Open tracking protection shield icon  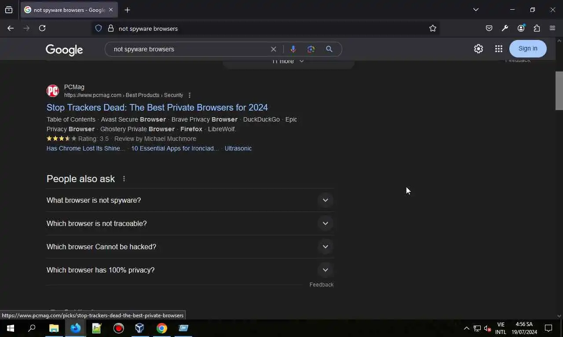coord(99,28)
